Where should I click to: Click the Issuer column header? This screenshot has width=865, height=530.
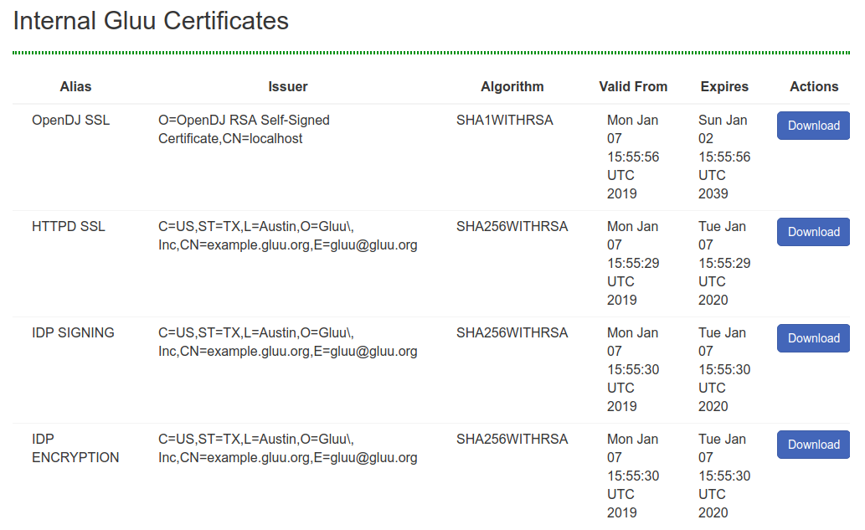[288, 86]
